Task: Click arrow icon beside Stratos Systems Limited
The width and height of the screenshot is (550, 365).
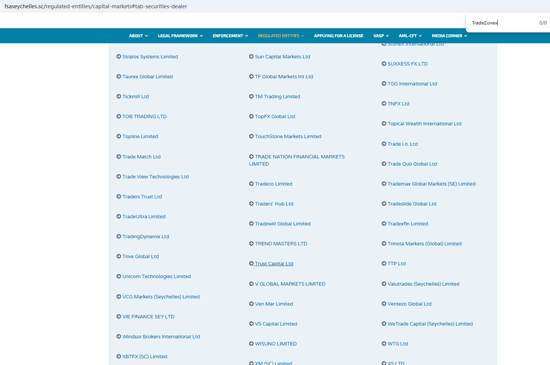Action: point(119,56)
